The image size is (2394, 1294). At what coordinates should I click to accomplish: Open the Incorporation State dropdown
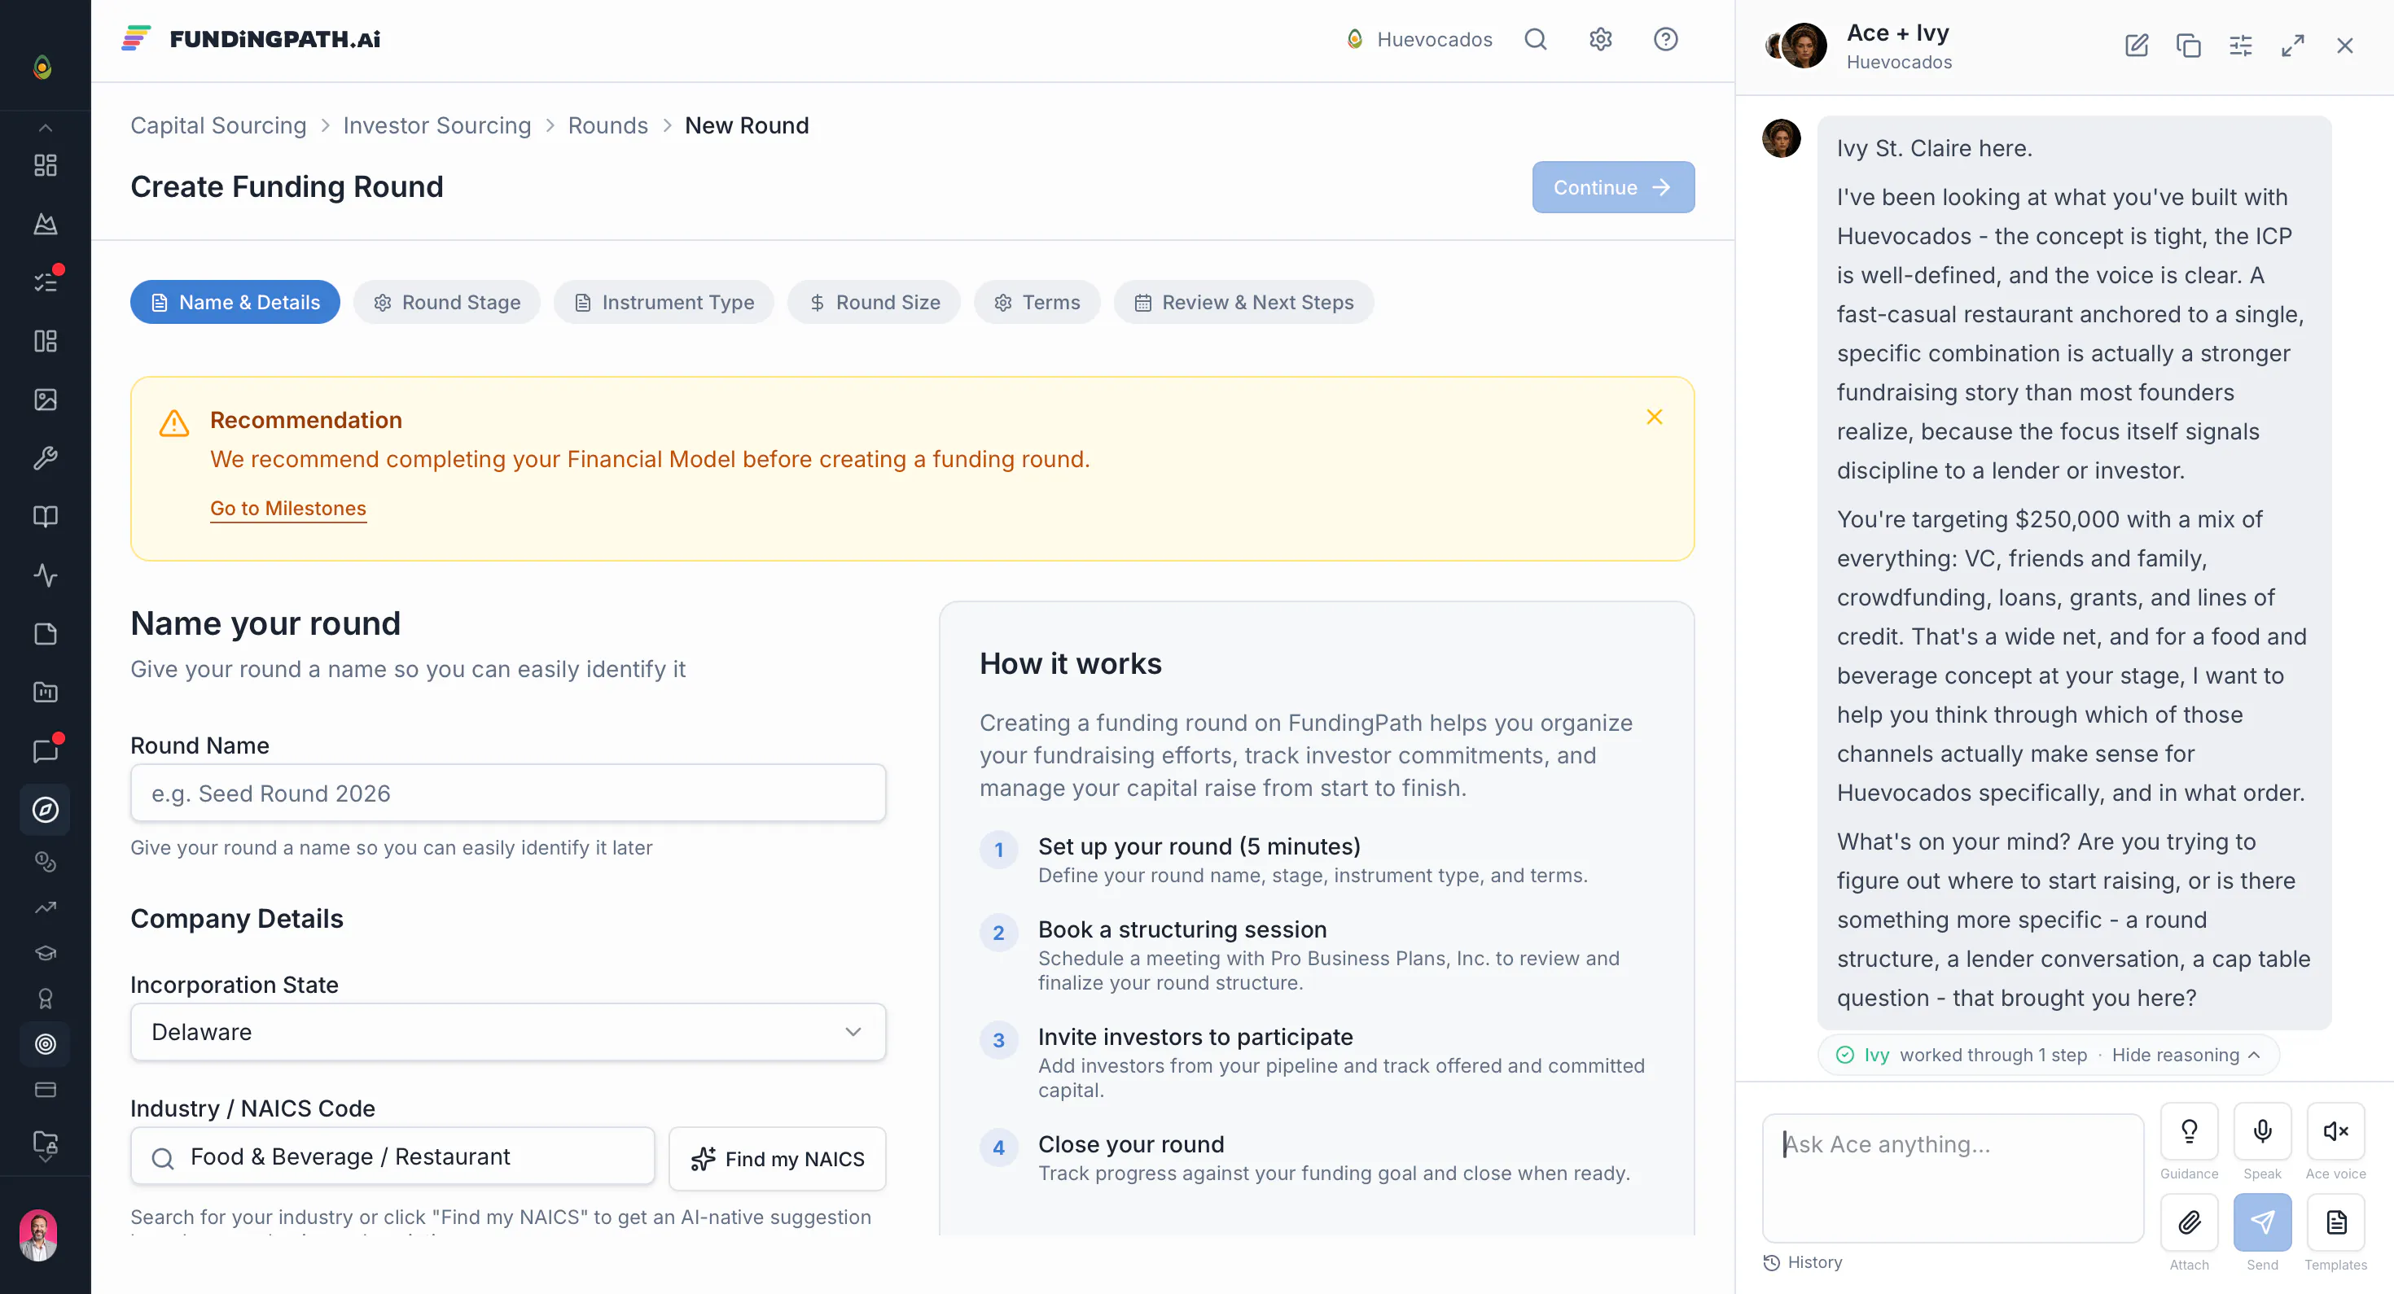click(507, 1032)
